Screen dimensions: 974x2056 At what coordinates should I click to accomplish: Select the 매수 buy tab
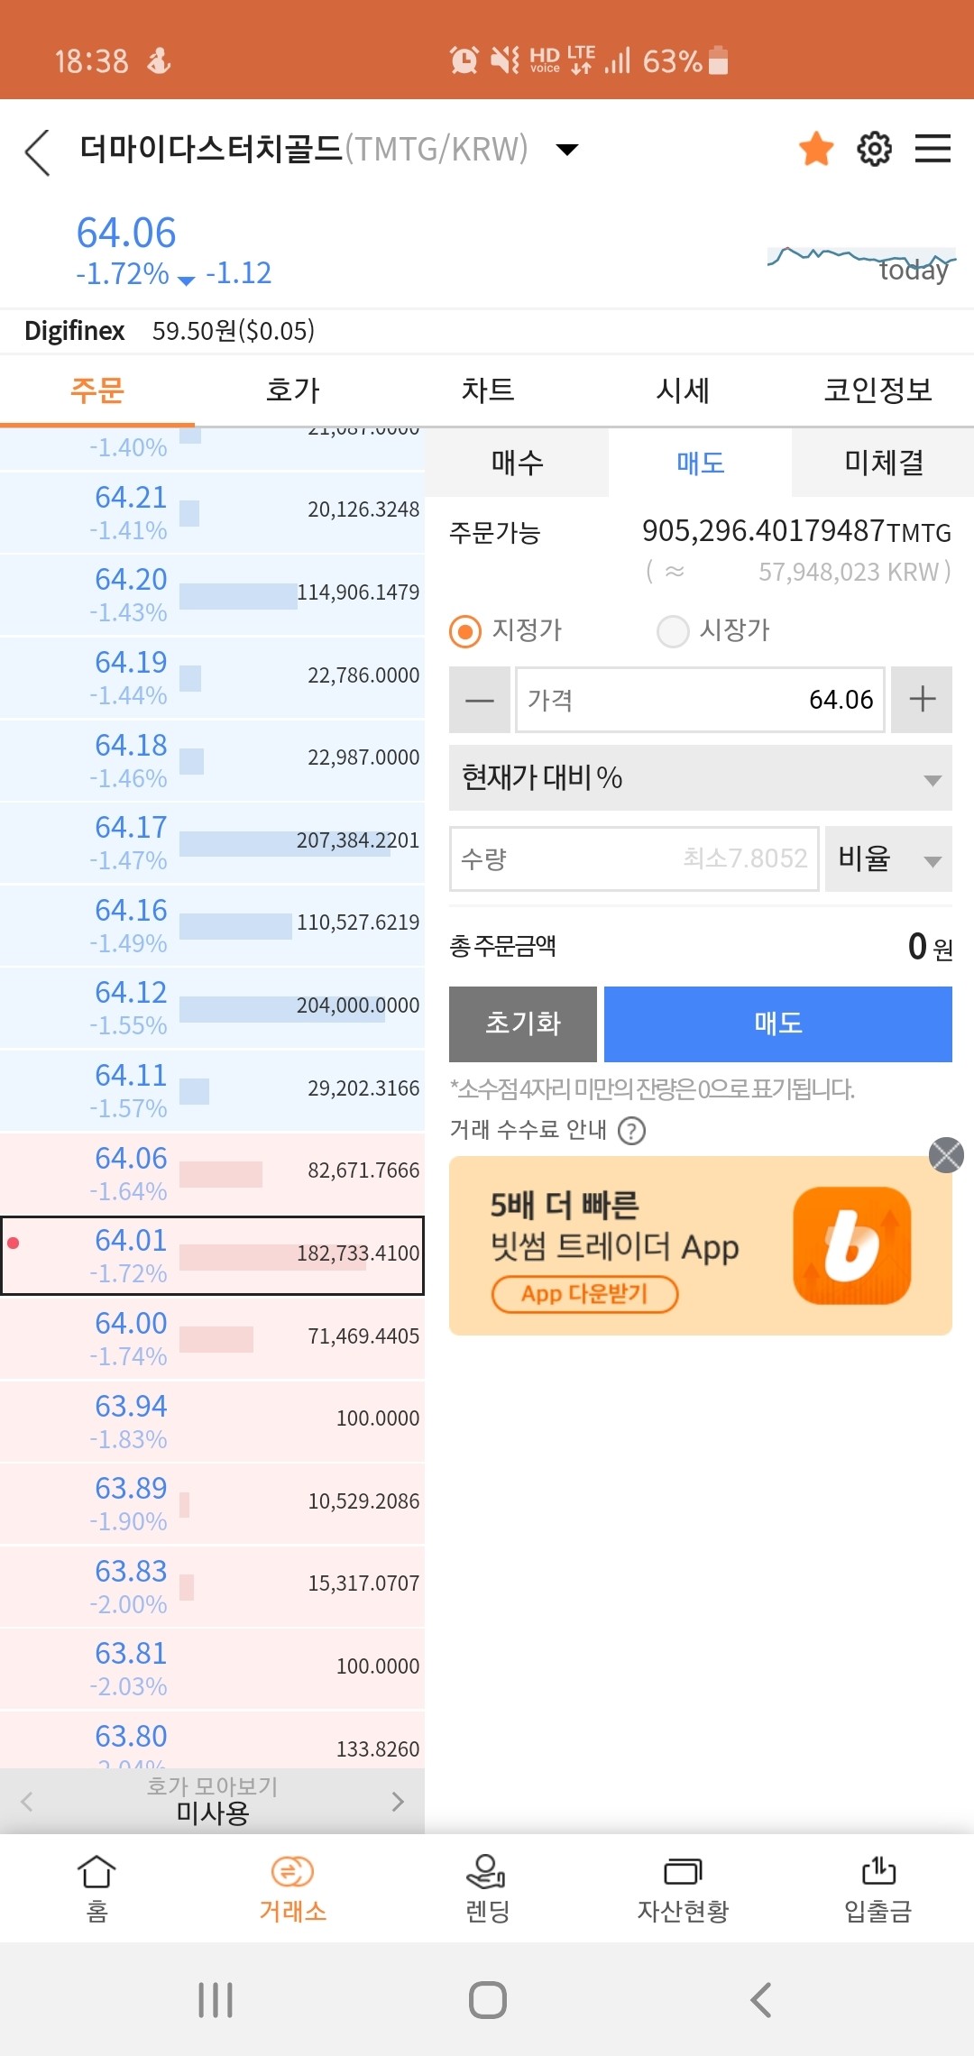pyautogui.click(x=517, y=463)
